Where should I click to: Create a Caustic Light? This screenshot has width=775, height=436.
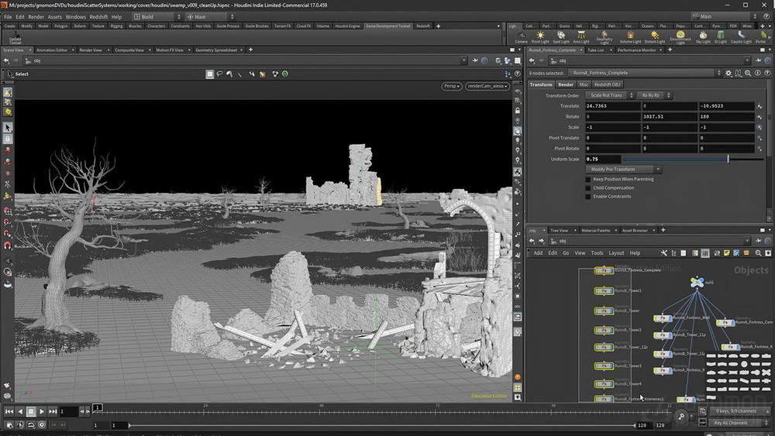pos(741,37)
